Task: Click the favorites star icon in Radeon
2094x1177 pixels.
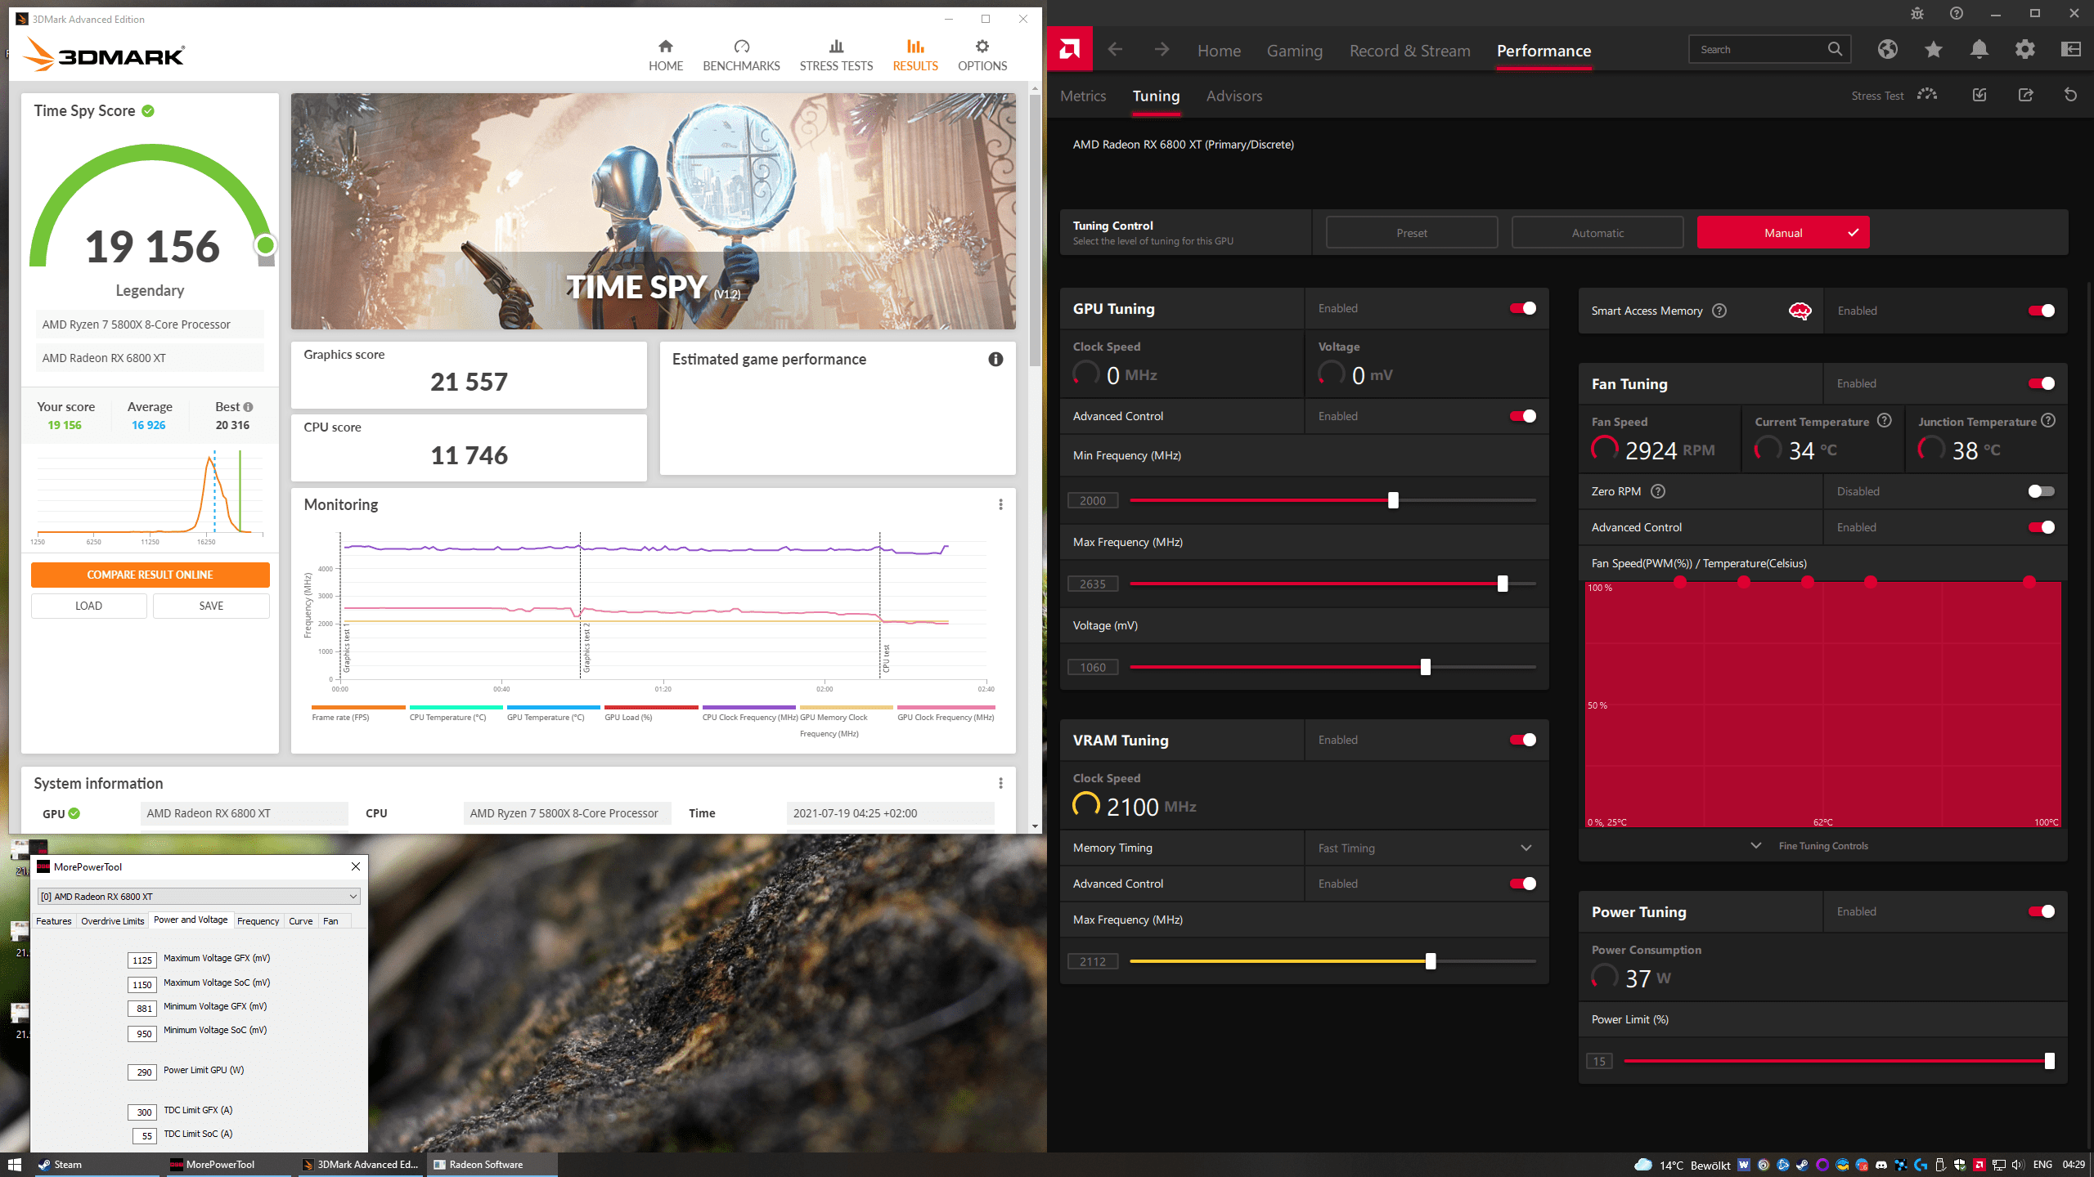Action: pos(1933,50)
